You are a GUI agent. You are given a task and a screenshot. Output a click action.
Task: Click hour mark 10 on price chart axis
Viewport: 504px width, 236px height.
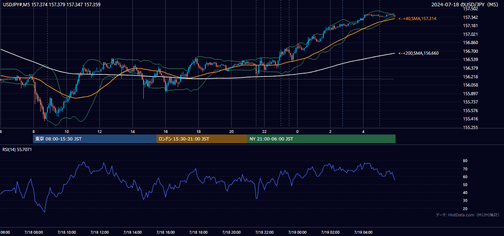(67, 131)
